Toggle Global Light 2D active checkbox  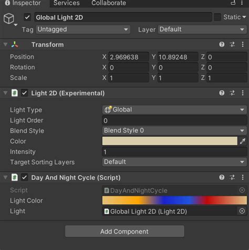pyautogui.click(x=27, y=17)
